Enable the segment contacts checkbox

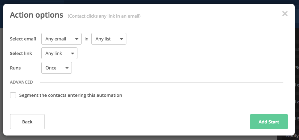click(x=13, y=95)
